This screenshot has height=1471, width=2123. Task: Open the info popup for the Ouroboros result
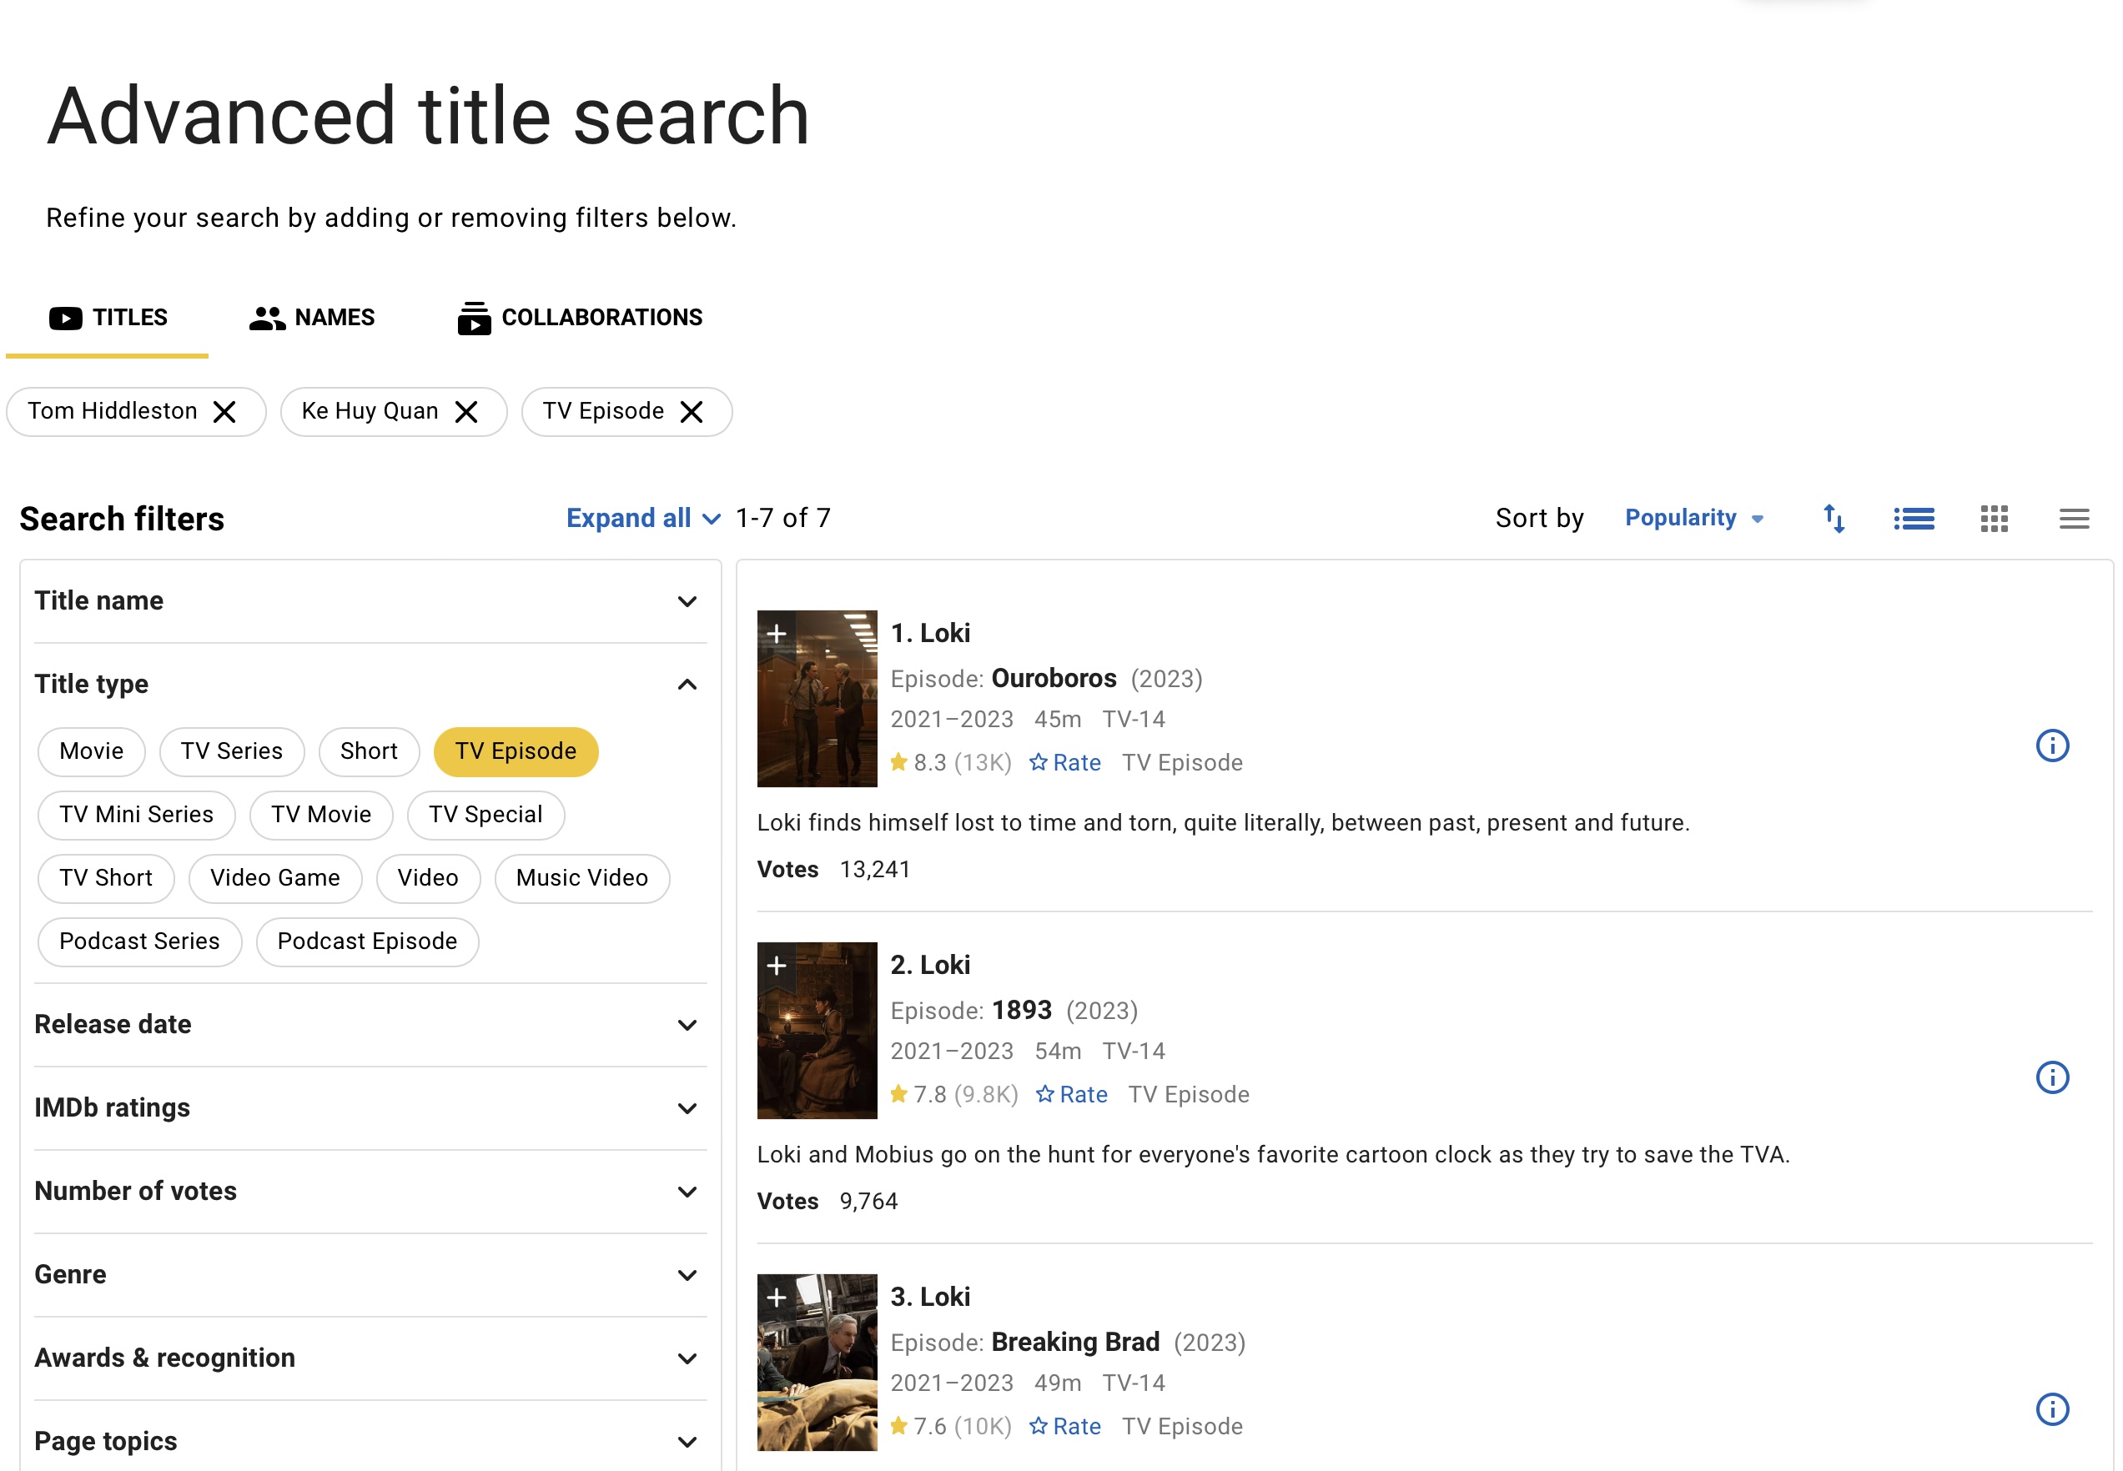[2053, 746]
